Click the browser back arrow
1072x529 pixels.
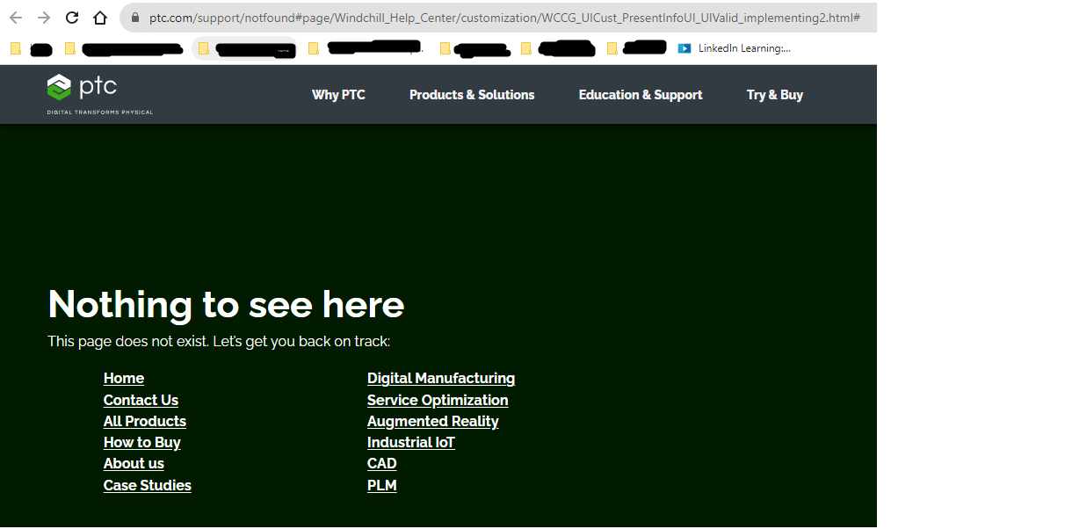click(16, 17)
